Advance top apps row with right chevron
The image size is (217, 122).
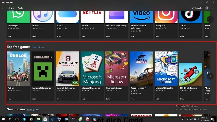pyautogui.click(x=210, y=20)
